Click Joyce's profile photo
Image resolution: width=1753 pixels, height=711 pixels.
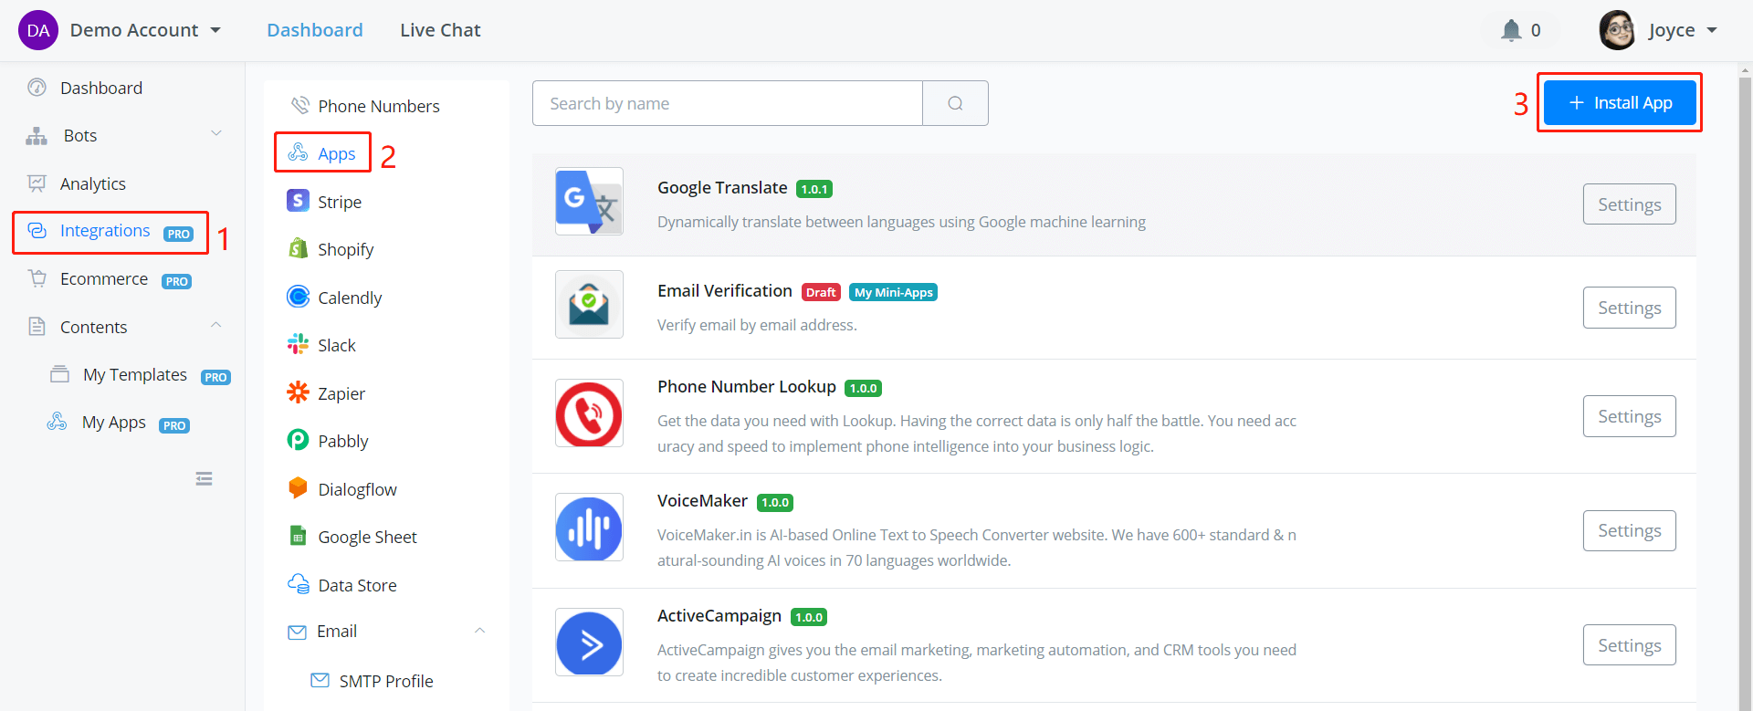[x=1618, y=30]
